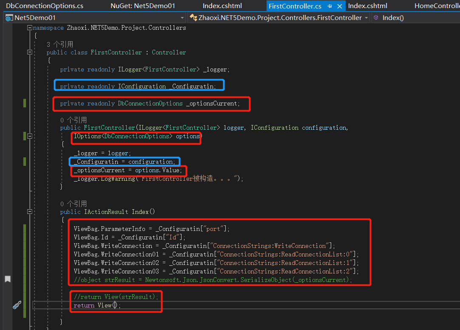Open the FirstController types dropdown
The image size is (460, 330).
click(366, 17)
